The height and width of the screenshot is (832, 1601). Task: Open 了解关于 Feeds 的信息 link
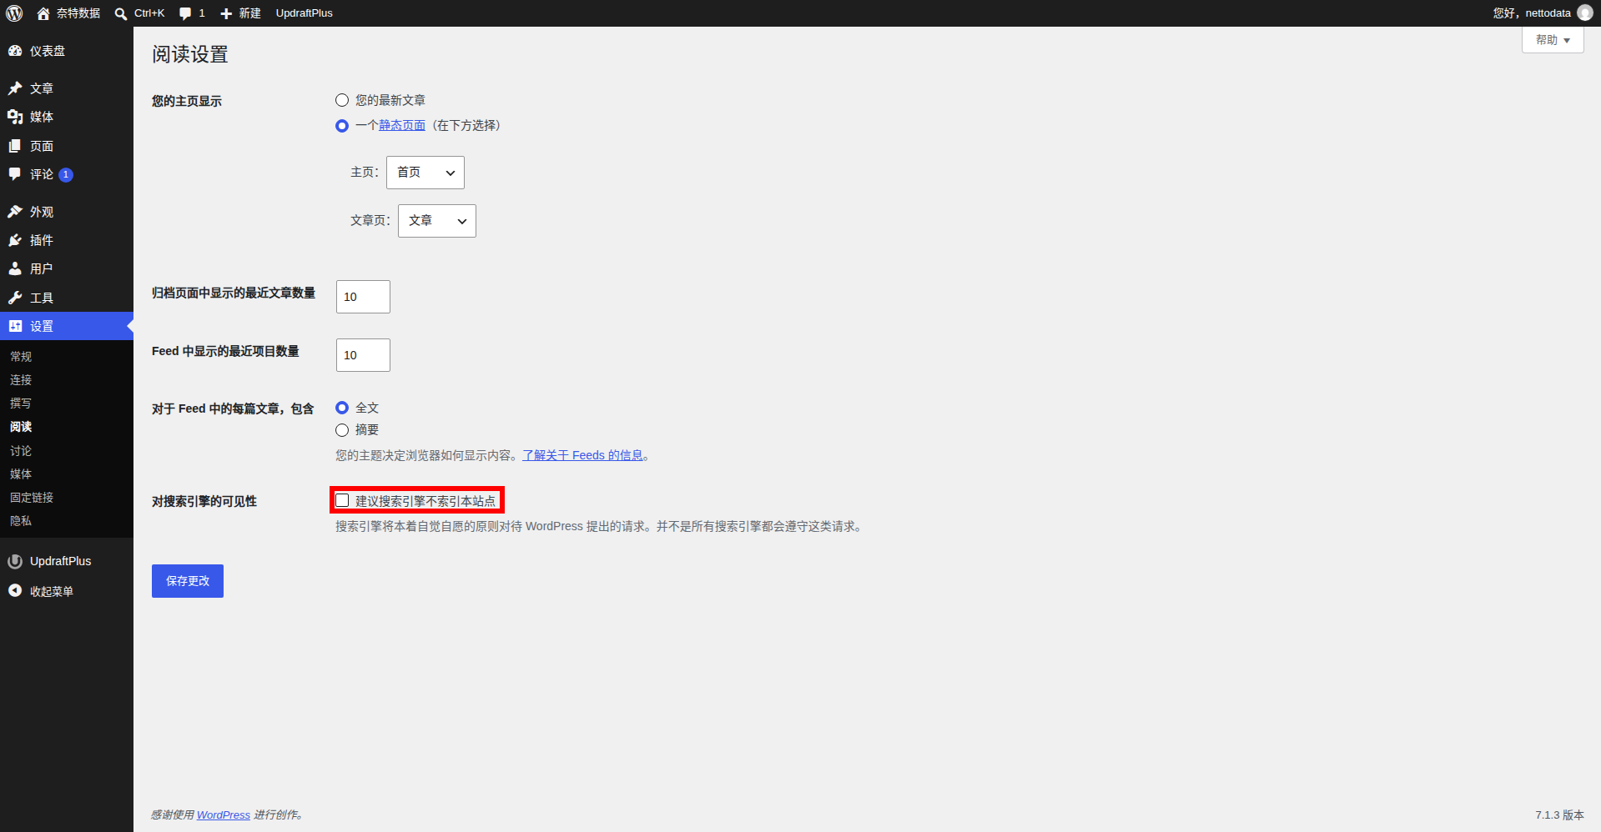coord(583,455)
